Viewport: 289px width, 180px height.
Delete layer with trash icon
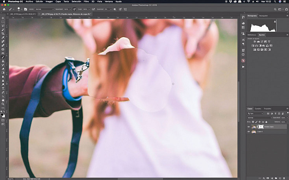[x=284, y=178]
